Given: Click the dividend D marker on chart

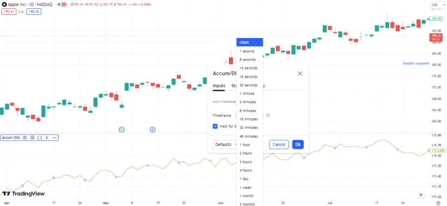Looking at the screenshot, I should tap(153, 130).
